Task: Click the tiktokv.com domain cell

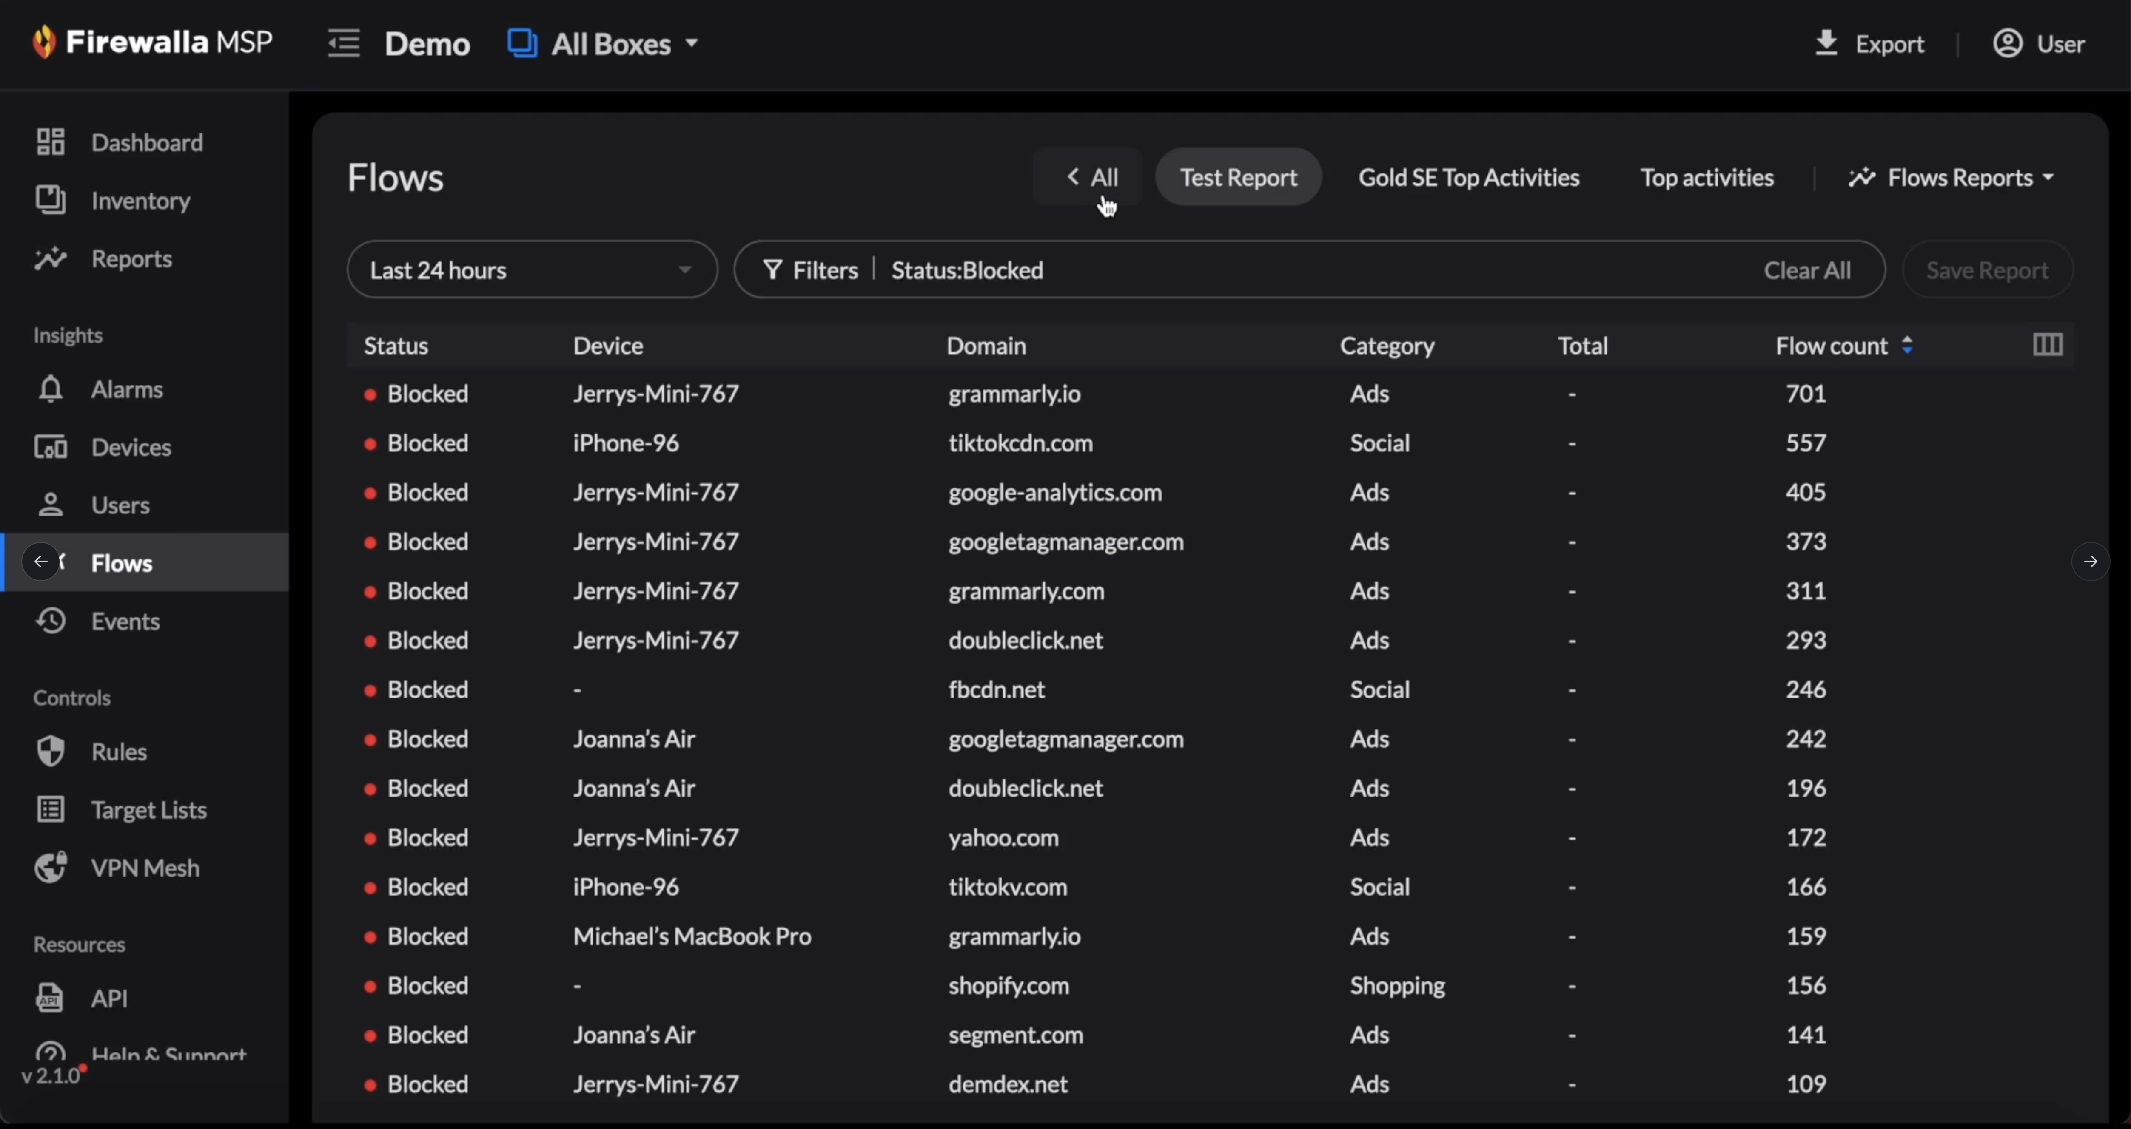Action: [1008, 887]
